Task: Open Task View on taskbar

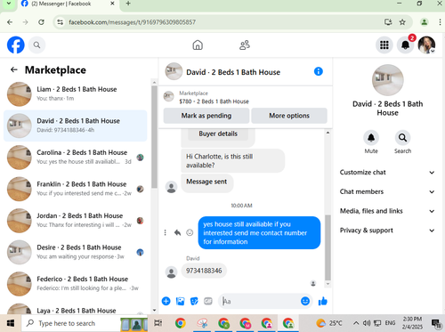Action: point(158,323)
